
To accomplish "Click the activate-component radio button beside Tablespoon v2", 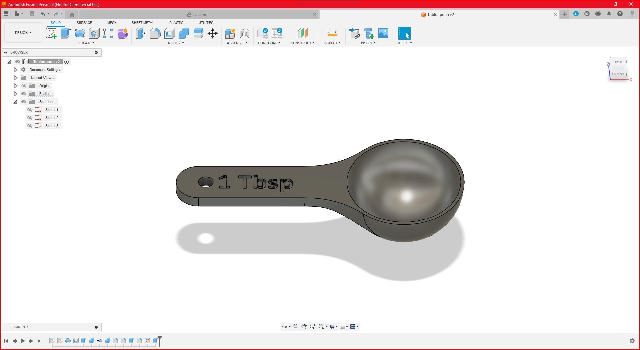I will pos(67,62).
